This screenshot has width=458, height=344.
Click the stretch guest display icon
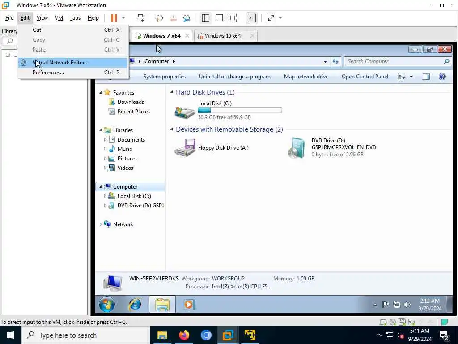pyautogui.click(x=271, y=18)
